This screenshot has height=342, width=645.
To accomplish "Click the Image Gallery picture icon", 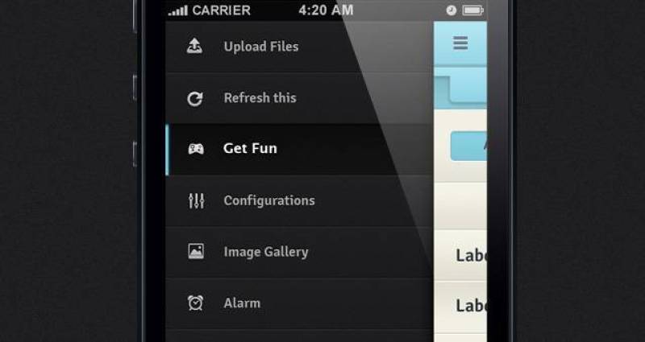I will [x=196, y=252].
